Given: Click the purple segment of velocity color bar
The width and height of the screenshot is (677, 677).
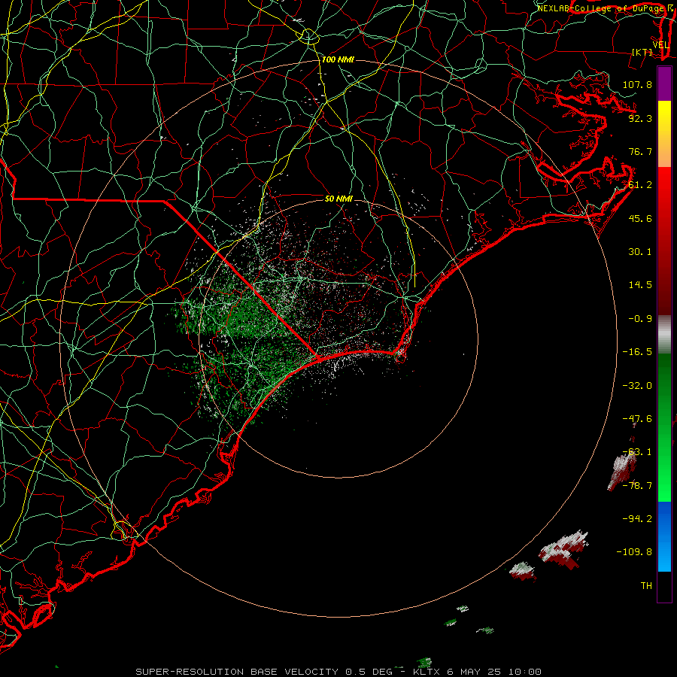Looking at the screenshot, I should [664, 83].
